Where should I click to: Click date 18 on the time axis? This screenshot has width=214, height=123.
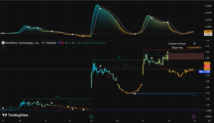(x=169, y=121)
